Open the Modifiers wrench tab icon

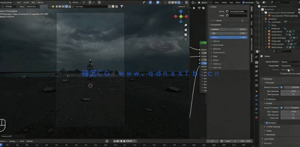[257, 96]
